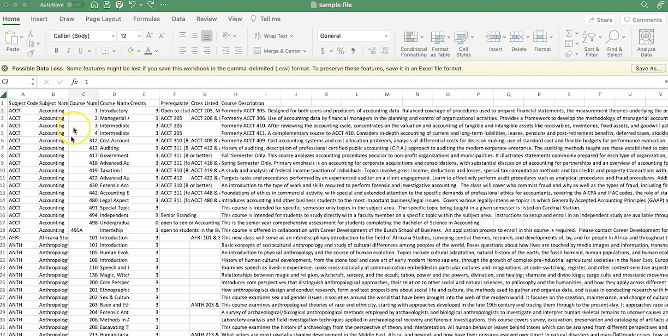Switch to the Insert ribbon tab

pyautogui.click(x=39, y=19)
